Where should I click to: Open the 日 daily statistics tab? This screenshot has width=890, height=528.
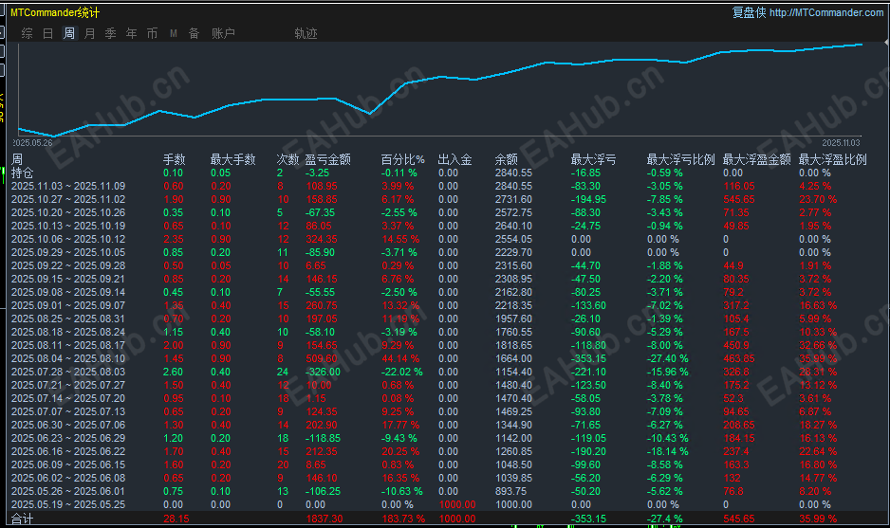click(x=47, y=33)
